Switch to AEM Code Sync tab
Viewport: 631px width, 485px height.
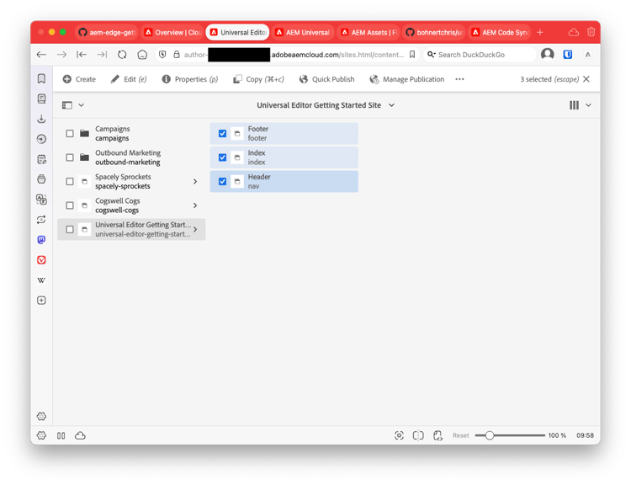coord(500,32)
